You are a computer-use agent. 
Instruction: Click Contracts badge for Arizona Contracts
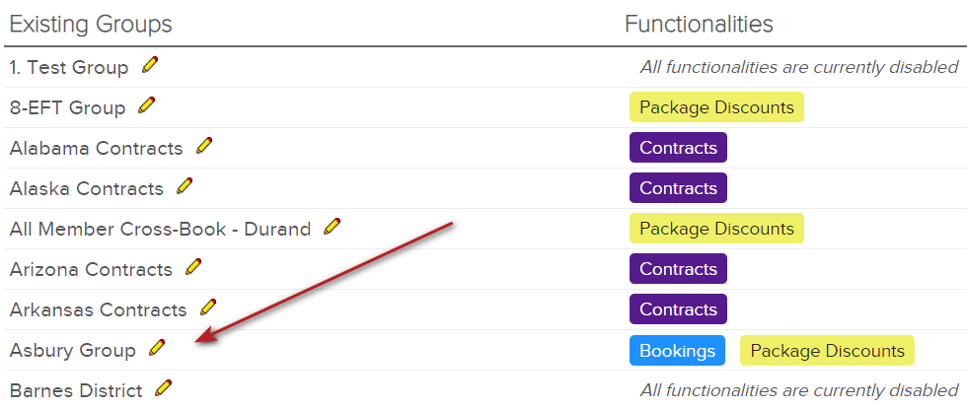[679, 269]
